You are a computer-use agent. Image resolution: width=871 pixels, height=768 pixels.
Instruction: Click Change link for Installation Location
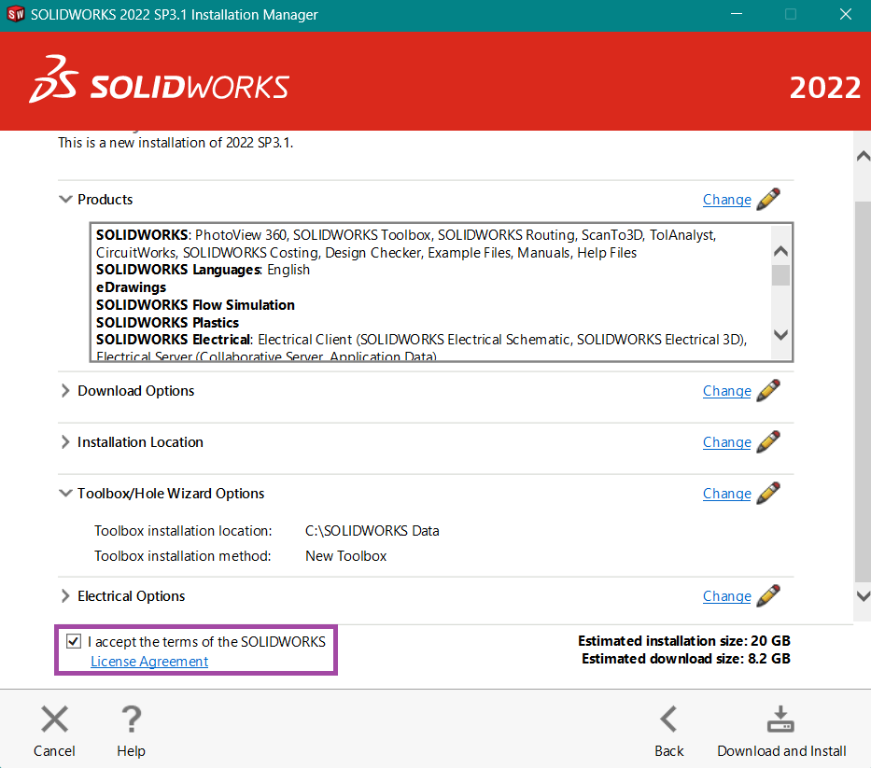point(726,442)
